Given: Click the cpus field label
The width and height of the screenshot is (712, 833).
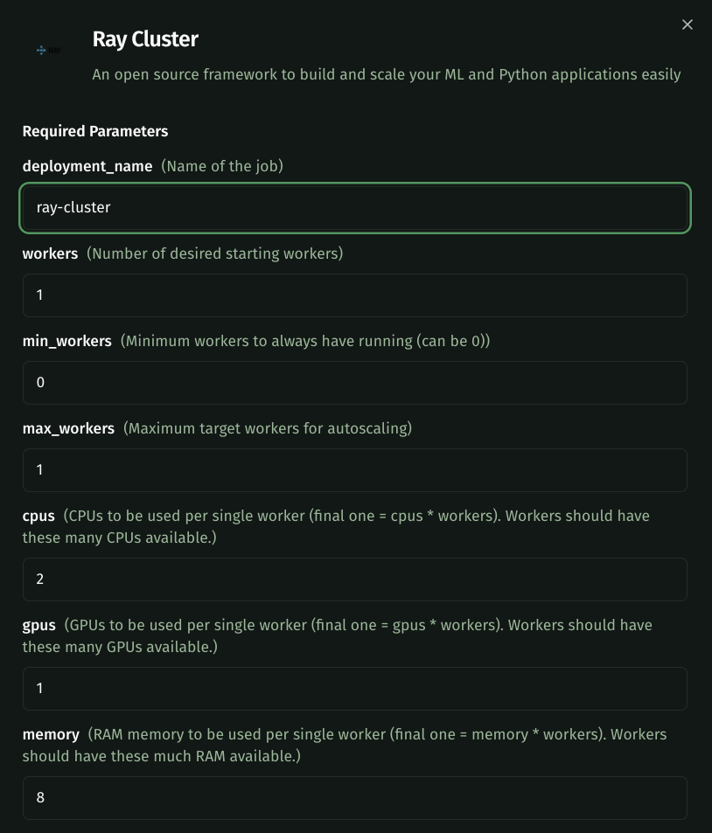Looking at the screenshot, I should click(38, 516).
